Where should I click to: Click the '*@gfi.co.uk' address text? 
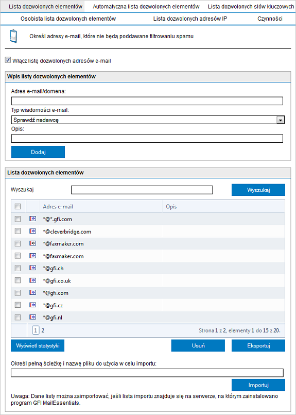tap(57, 281)
